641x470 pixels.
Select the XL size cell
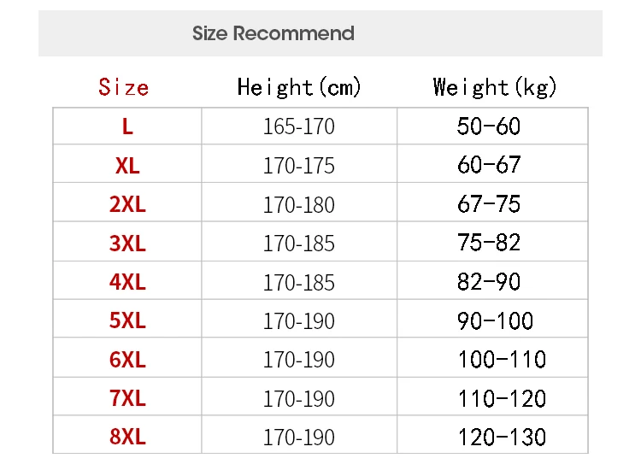pyautogui.click(x=127, y=164)
